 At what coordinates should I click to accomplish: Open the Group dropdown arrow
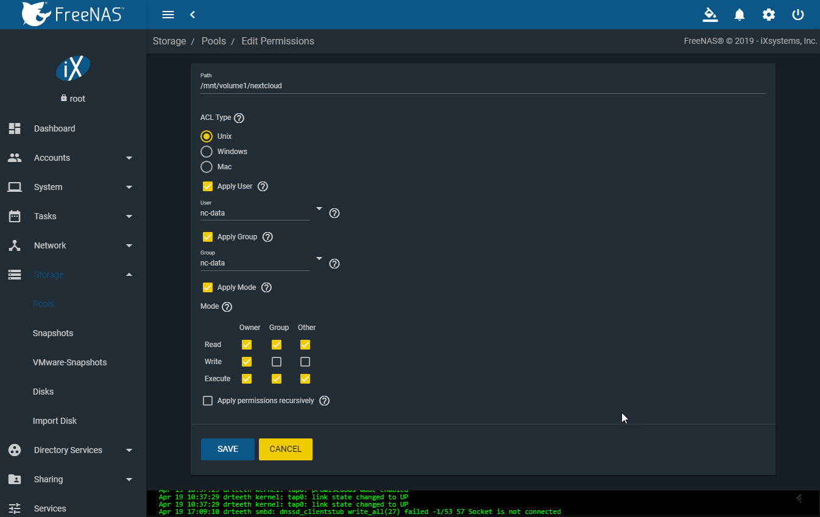[x=319, y=259]
